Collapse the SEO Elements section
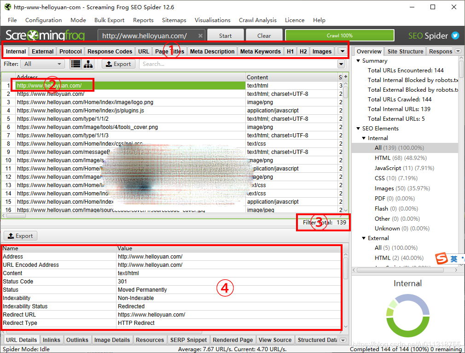Image resolution: width=465 pixels, height=353 pixels. pyautogui.click(x=358, y=128)
